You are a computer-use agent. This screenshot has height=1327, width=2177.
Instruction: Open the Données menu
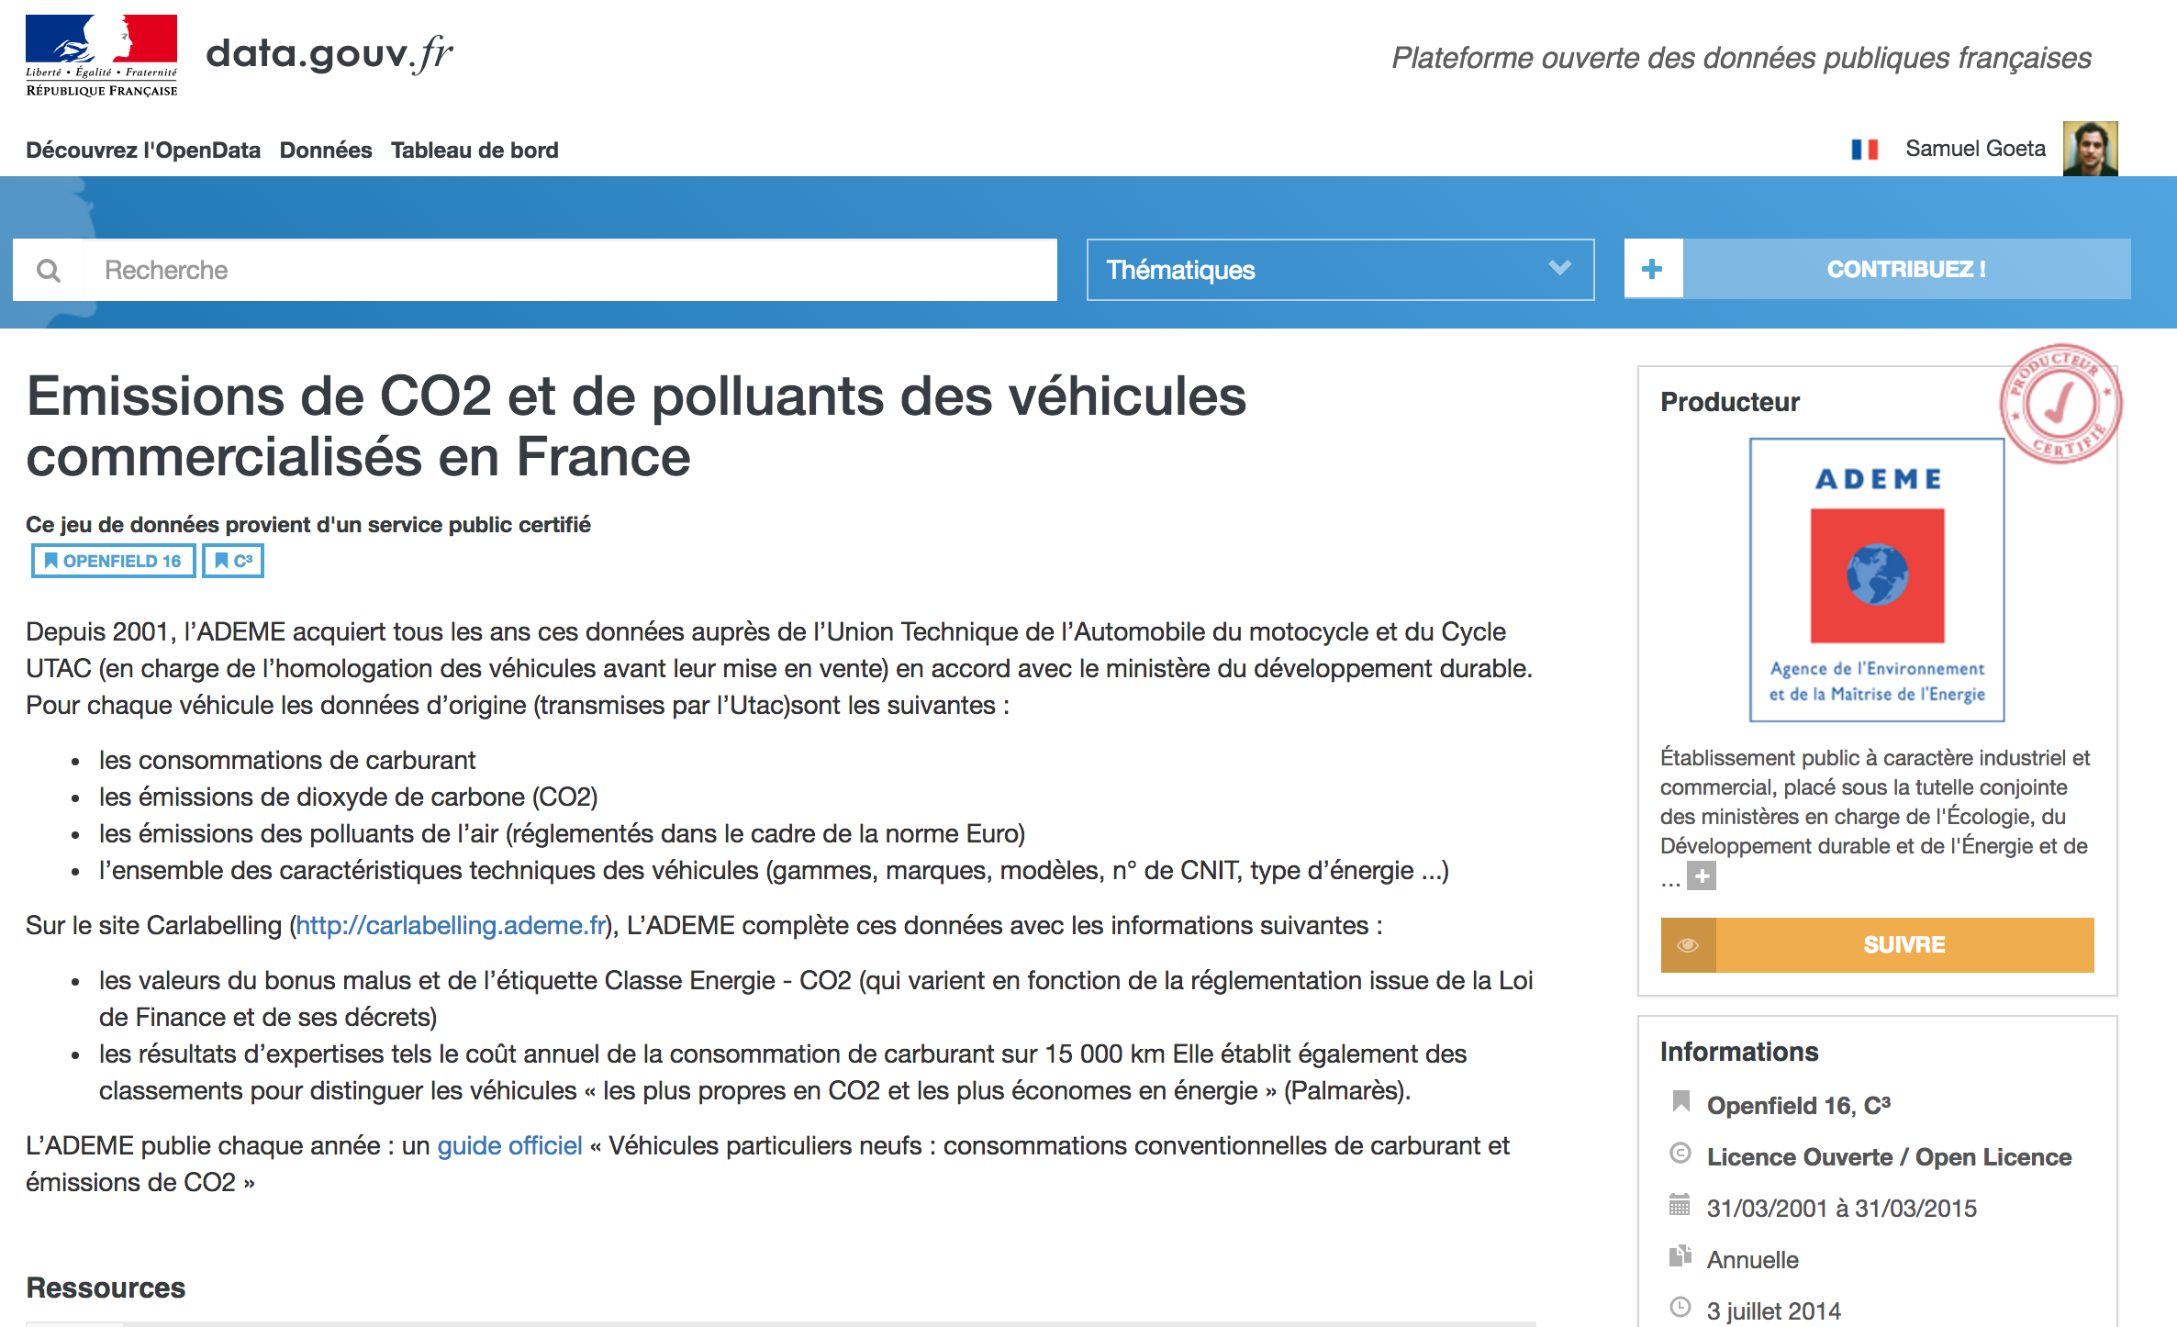pyautogui.click(x=326, y=150)
